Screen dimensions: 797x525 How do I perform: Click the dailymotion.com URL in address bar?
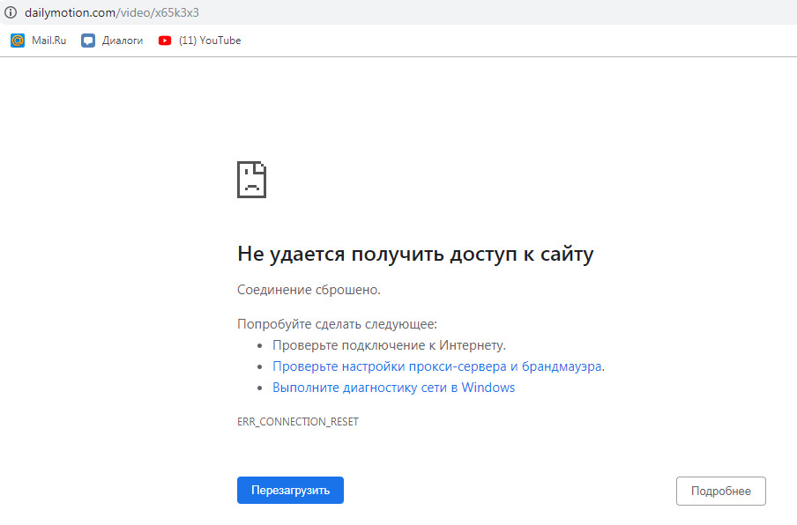(x=71, y=13)
